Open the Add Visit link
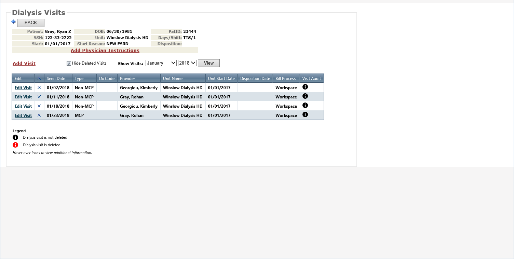This screenshot has height=259, width=514. click(24, 63)
